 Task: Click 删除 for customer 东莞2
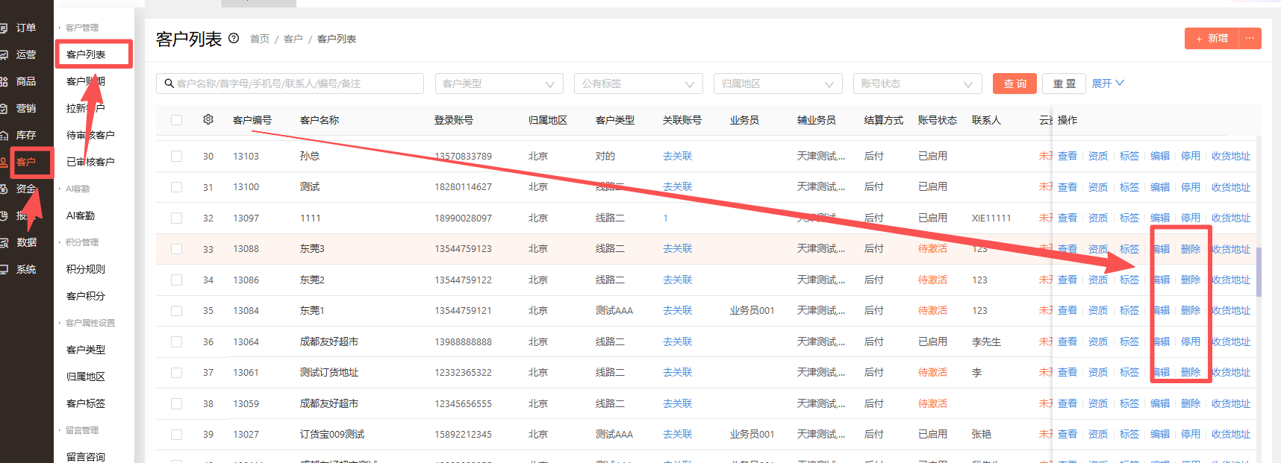(x=1191, y=280)
